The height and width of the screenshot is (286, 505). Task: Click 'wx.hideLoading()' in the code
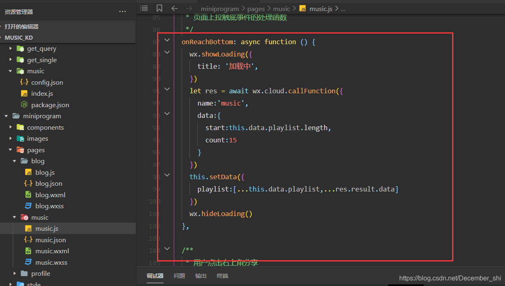click(221, 214)
